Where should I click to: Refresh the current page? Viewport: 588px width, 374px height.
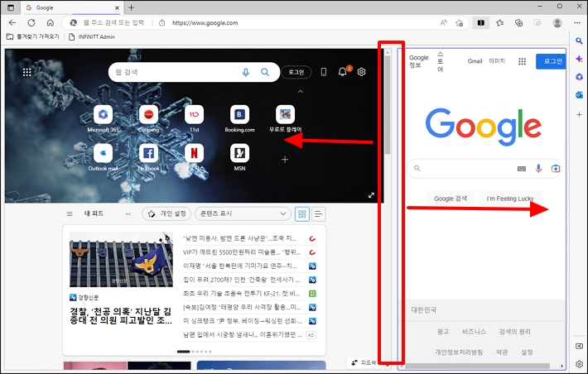[x=31, y=23]
